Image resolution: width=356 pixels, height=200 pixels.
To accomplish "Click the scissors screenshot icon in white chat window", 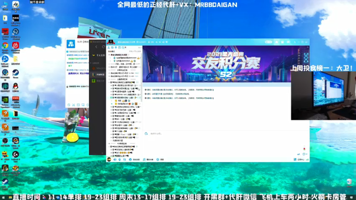I will click(x=73, y=105).
